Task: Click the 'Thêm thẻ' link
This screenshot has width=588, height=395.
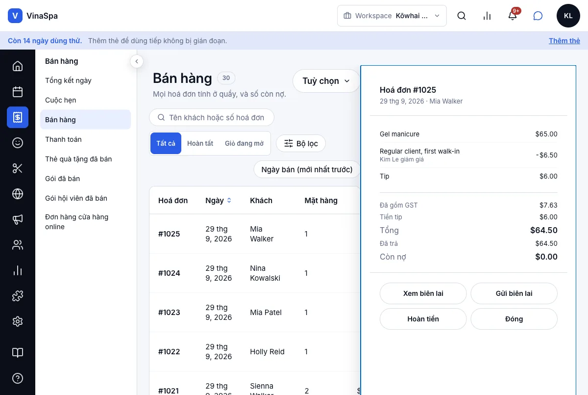Action: [564, 41]
